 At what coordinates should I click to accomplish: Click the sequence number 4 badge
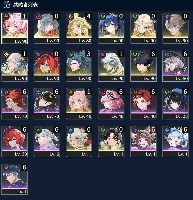point(89,16)
